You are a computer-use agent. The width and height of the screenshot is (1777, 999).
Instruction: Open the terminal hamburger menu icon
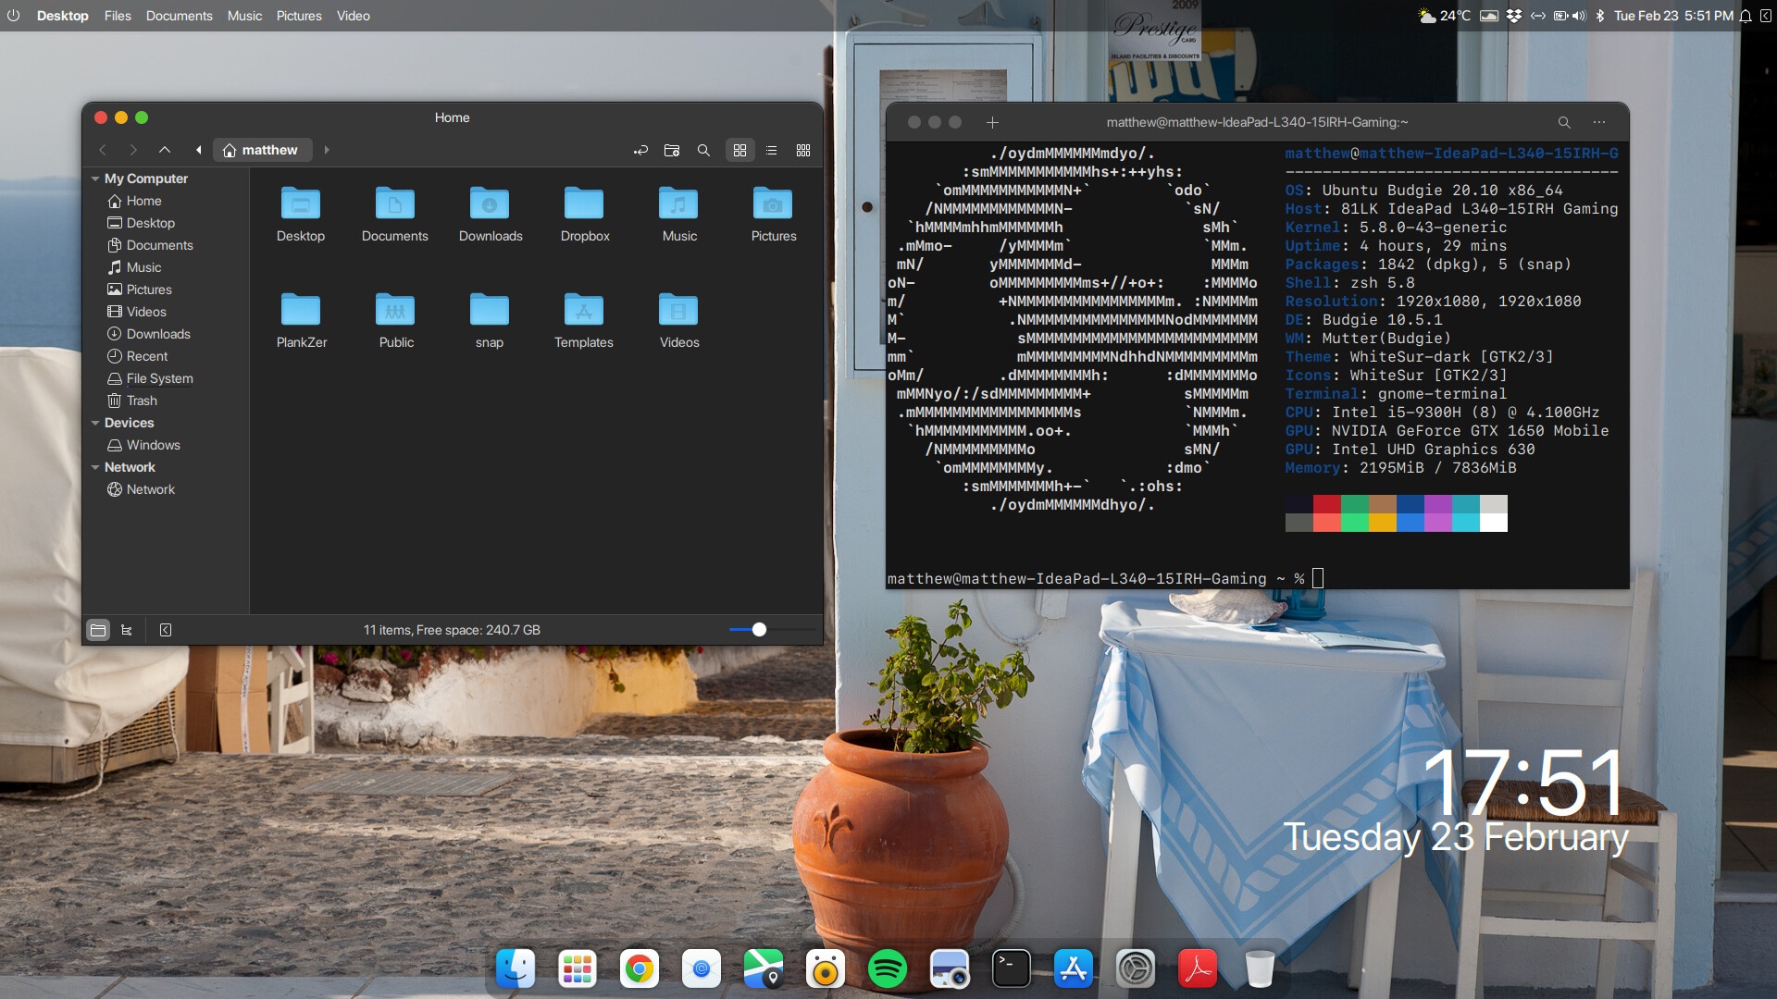pyautogui.click(x=1598, y=121)
